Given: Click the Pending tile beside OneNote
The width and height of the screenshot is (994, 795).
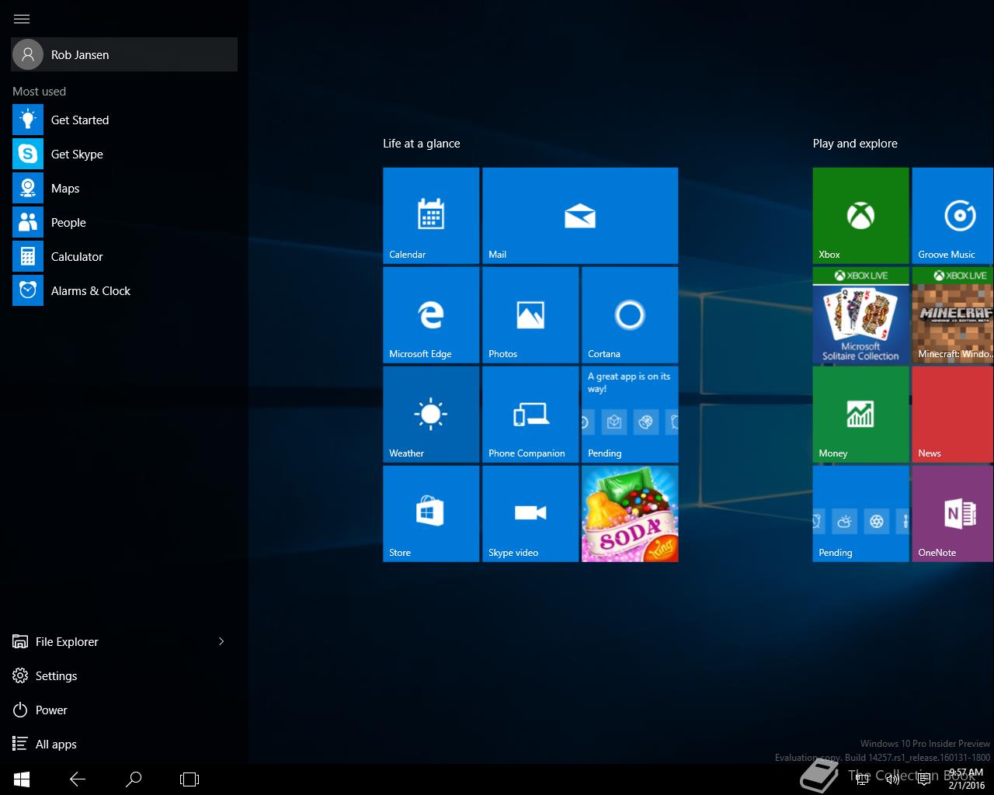Looking at the screenshot, I should pyautogui.click(x=860, y=514).
